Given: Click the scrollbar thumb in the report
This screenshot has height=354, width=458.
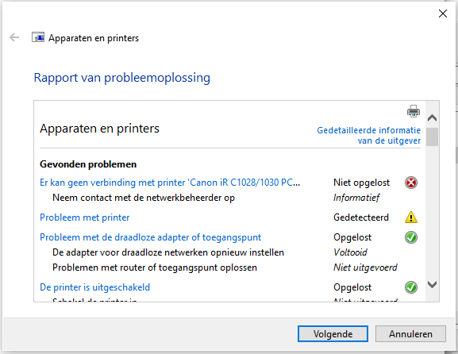Looking at the screenshot, I should (x=432, y=137).
